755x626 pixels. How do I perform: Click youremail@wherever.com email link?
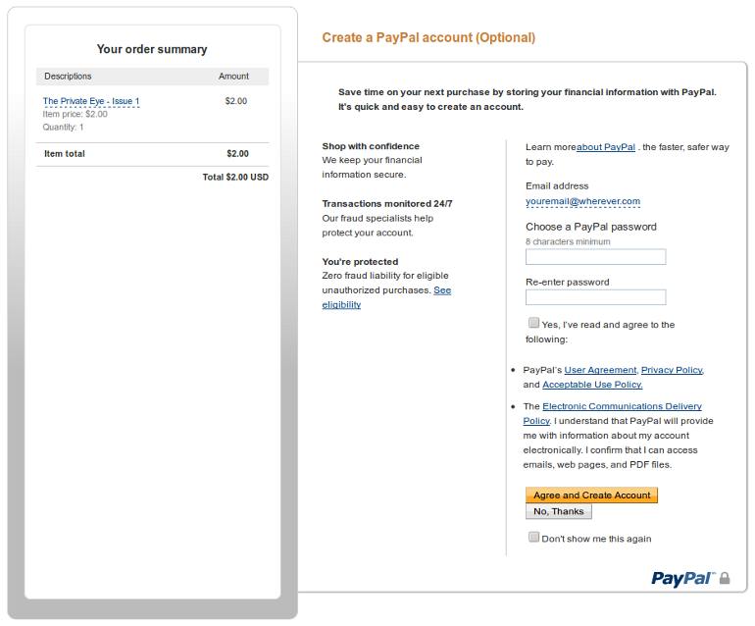582,201
